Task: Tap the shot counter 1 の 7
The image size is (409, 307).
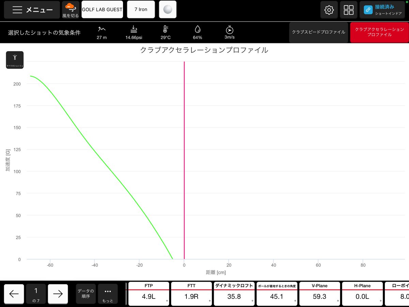Action: 36,294
